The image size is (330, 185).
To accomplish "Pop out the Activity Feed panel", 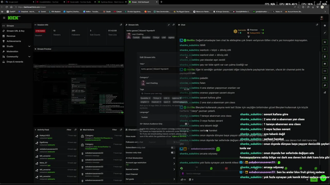I will (75, 130).
